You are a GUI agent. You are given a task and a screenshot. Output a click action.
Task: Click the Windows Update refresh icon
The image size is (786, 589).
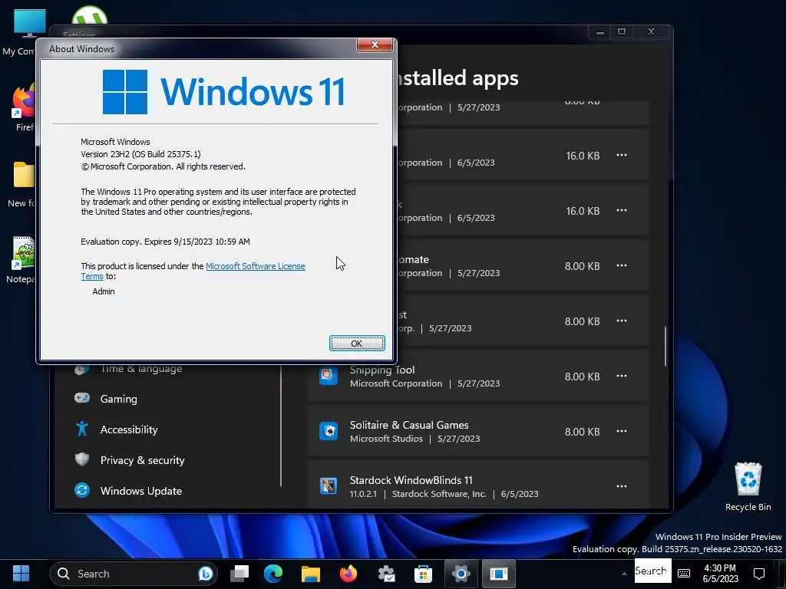pos(81,490)
